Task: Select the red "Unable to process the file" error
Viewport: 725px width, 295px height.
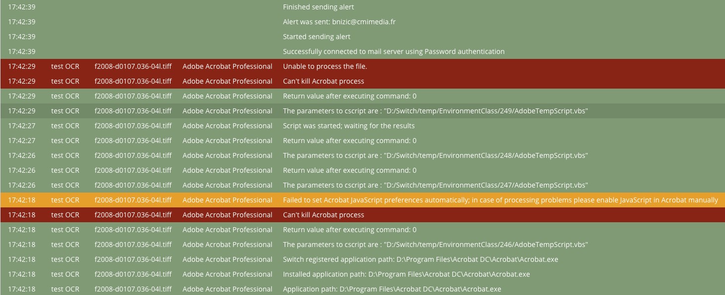Action: tap(325, 66)
